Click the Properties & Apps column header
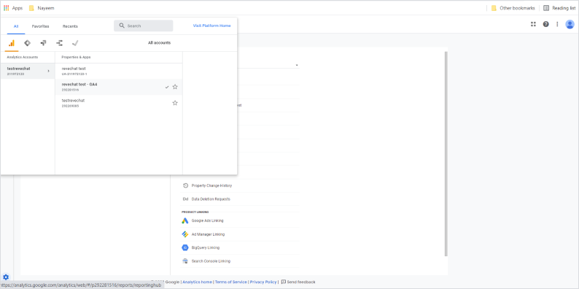 tap(76, 57)
